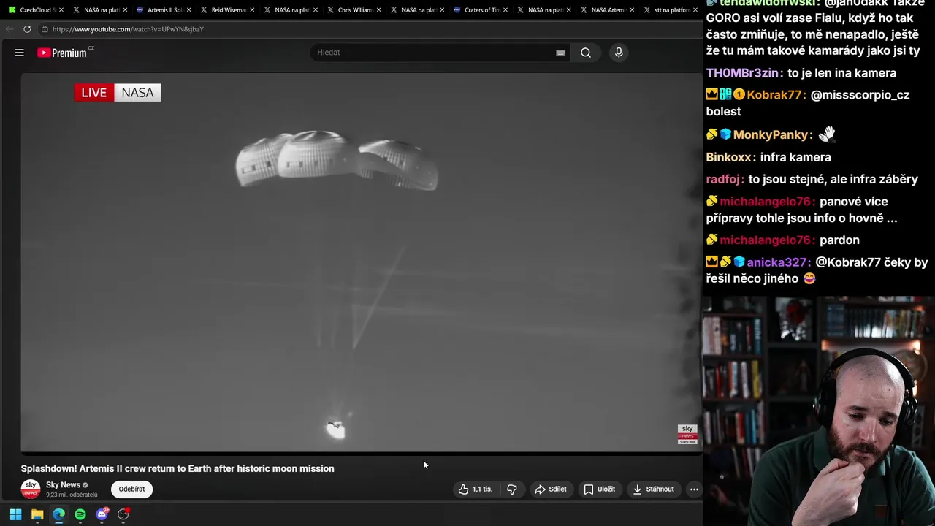The height and width of the screenshot is (526, 935).
Task: Close the Reid Wiseman tab
Action: click(x=252, y=10)
